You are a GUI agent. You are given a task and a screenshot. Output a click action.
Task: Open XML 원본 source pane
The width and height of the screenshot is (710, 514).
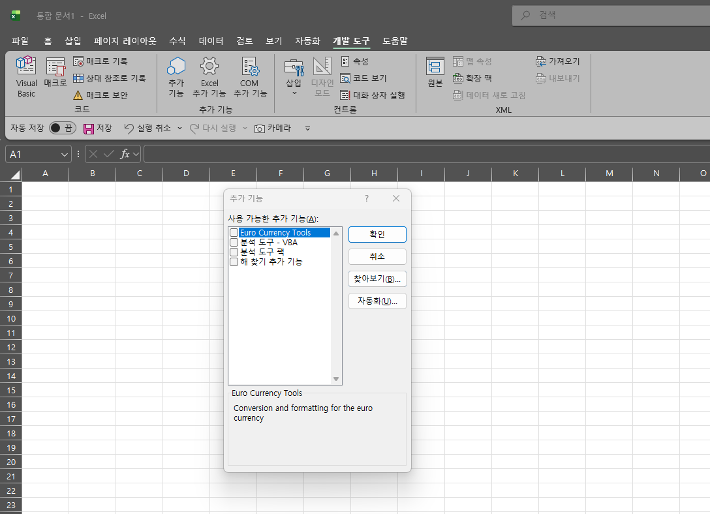click(x=435, y=72)
